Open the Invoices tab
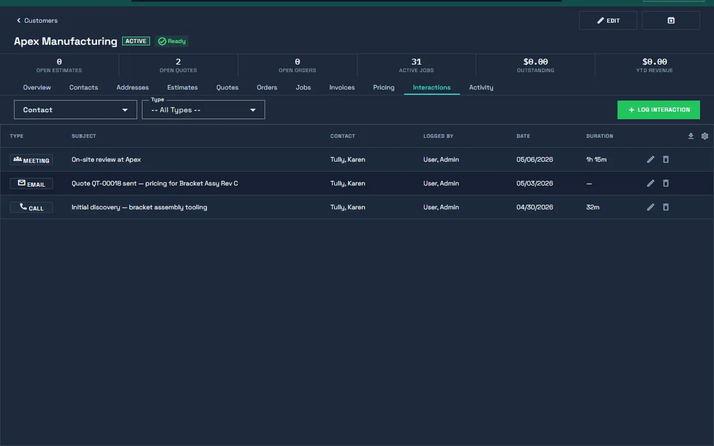 (342, 87)
